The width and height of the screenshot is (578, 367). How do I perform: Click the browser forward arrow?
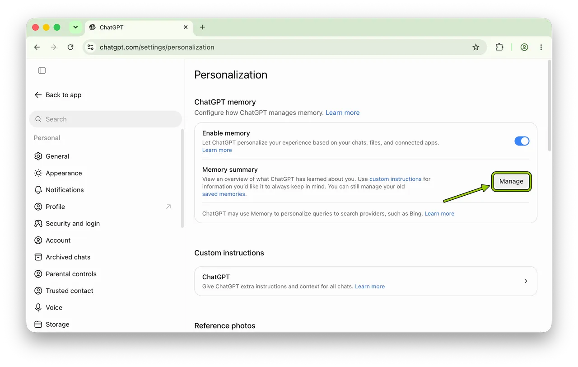coord(54,47)
